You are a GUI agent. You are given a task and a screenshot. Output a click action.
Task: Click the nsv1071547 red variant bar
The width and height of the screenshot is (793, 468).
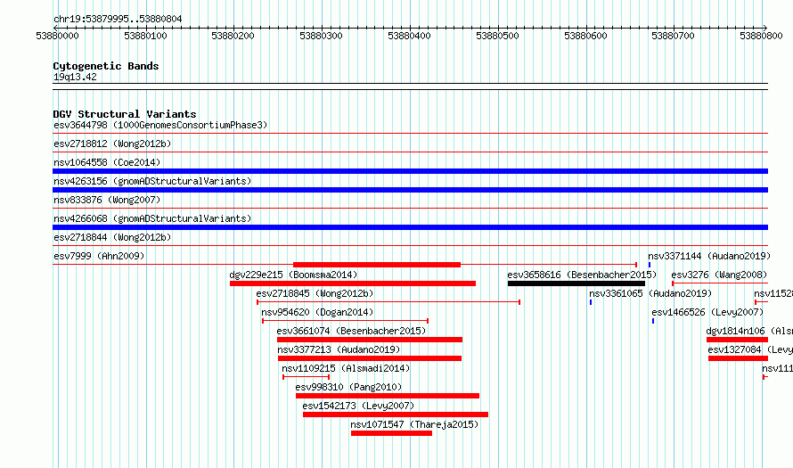[x=391, y=433]
